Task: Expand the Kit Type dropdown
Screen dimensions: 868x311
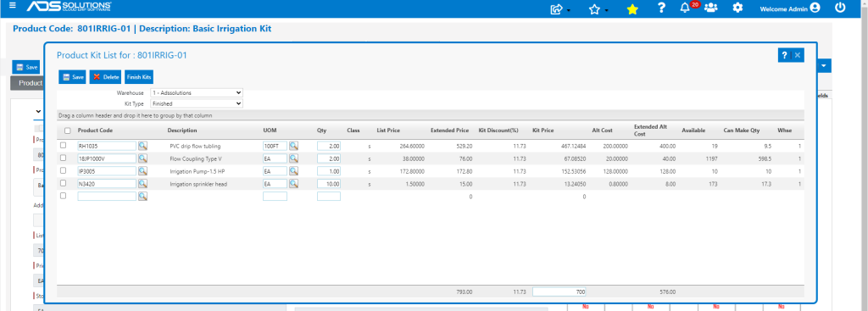Action: [x=197, y=103]
